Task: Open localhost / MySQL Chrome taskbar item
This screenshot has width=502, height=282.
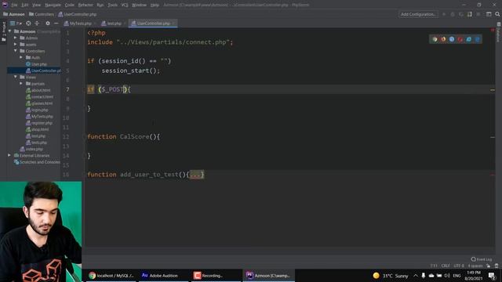Action: 111,276
